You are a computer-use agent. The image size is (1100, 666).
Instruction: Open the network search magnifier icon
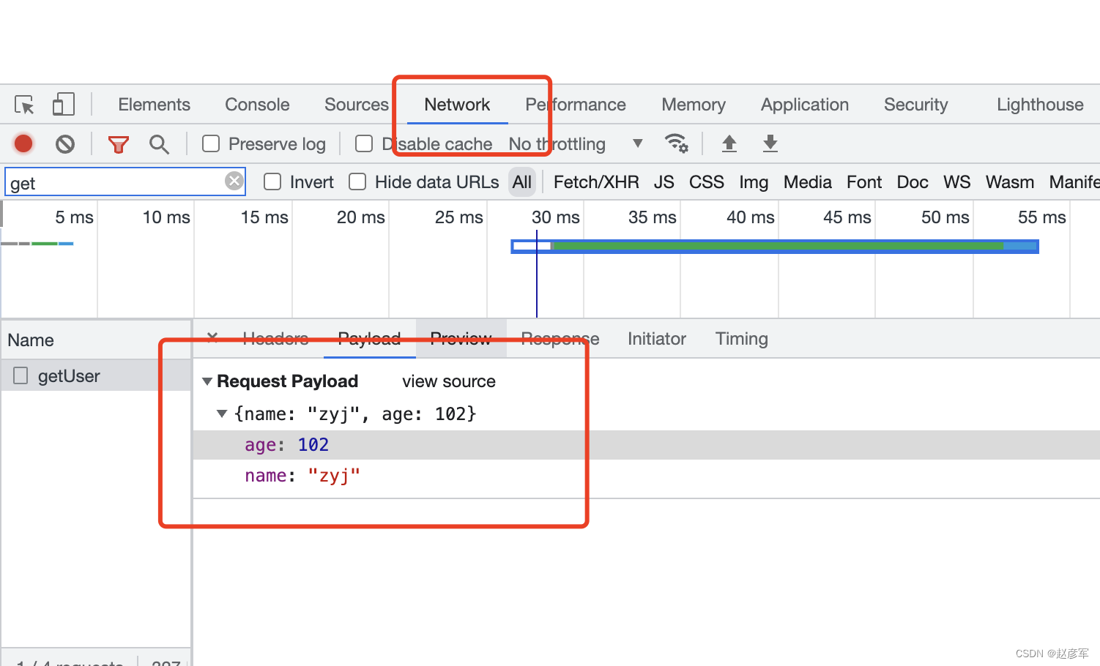click(x=159, y=144)
